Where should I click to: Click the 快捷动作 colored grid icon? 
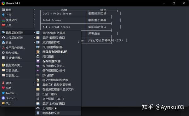tap(3, 20)
